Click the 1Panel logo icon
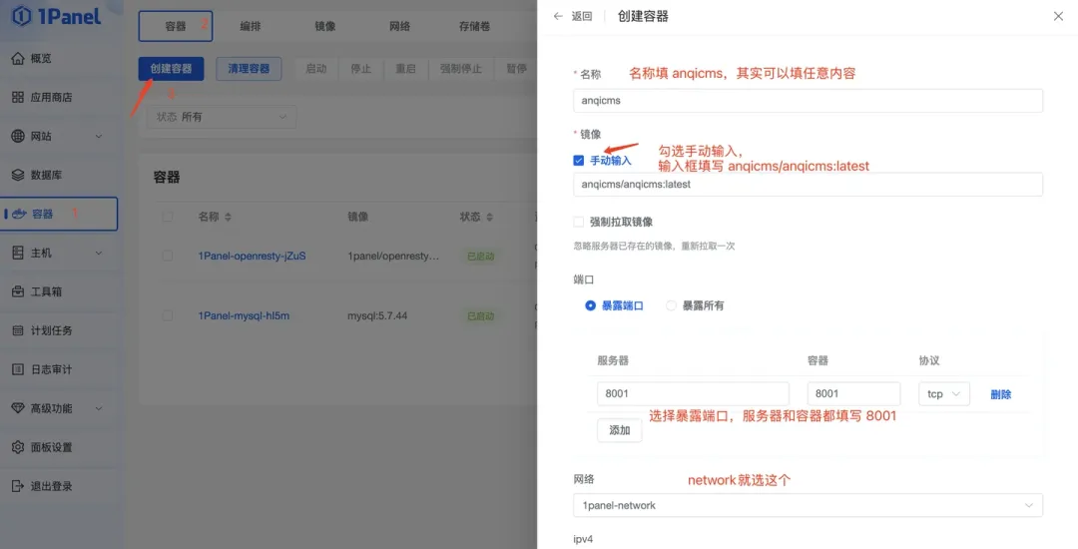 click(22, 16)
